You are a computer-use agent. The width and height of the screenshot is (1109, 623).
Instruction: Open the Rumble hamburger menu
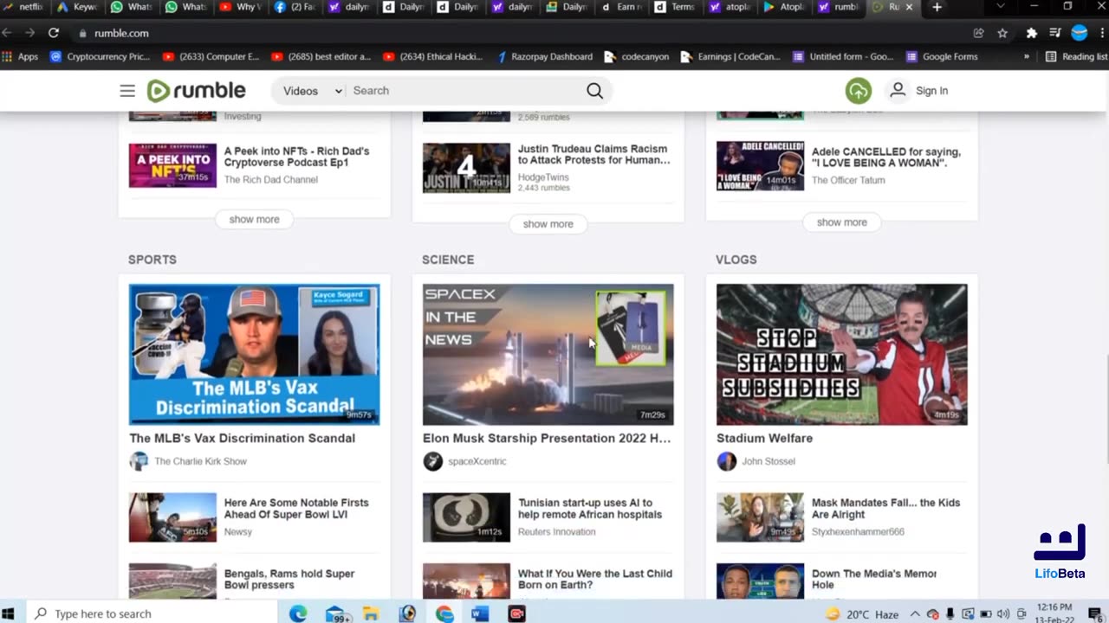pyautogui.click(x=127, y=91)
